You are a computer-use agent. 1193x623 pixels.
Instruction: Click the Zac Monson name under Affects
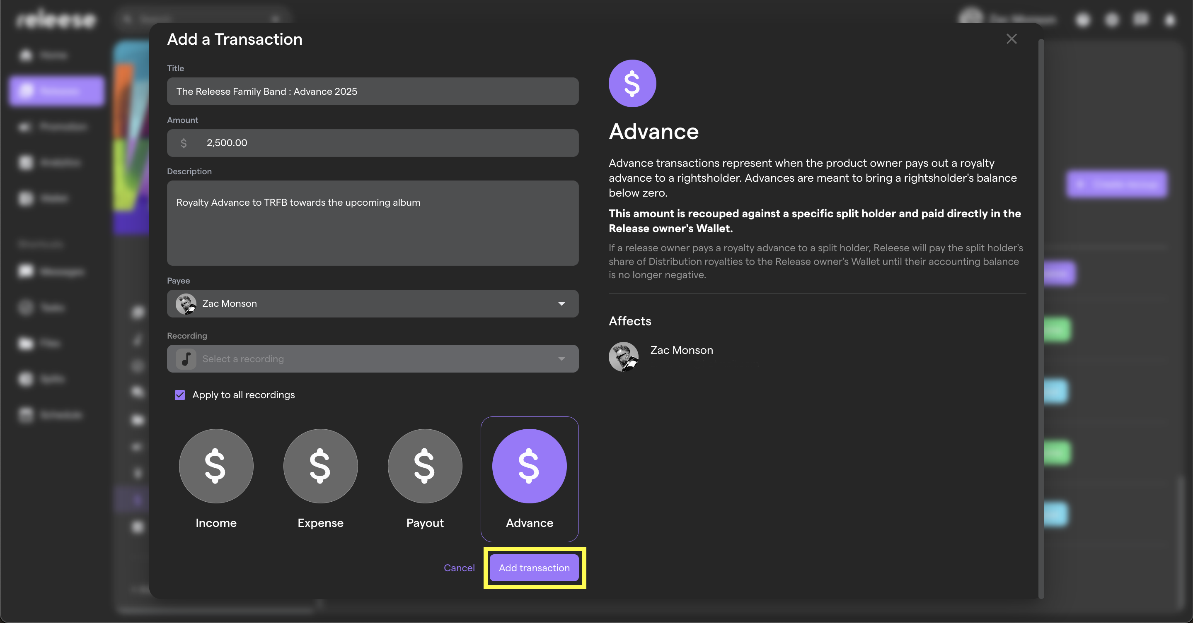(681, 350)
